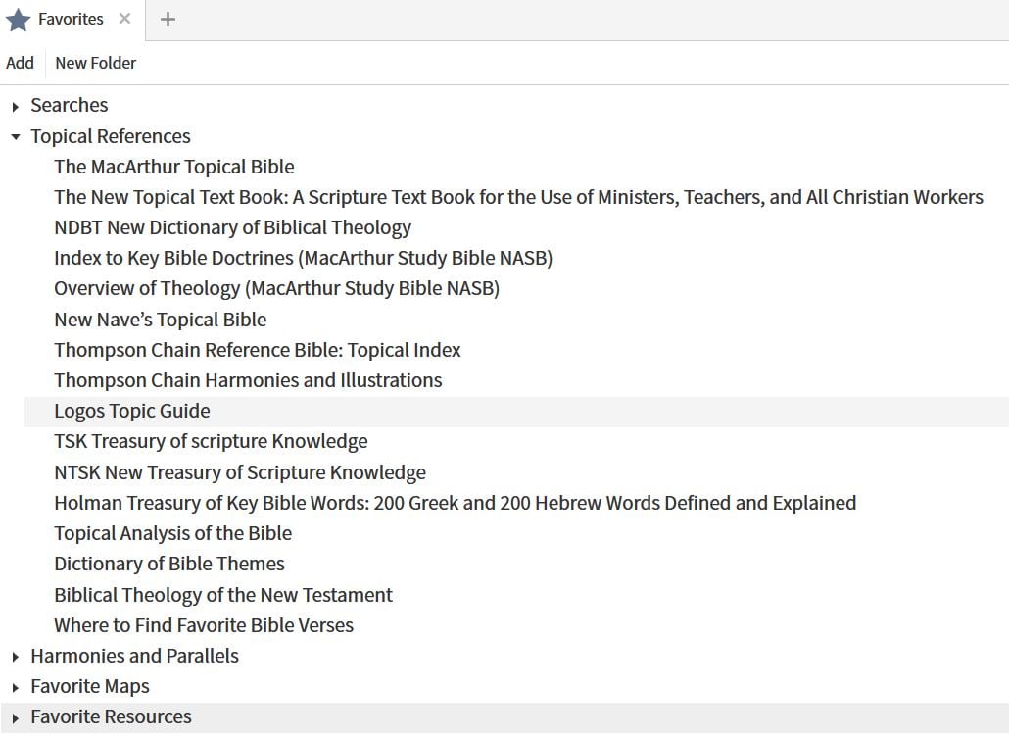This screenshot has height=741, width=1009.
Task: Close the Favorites tab
Action: 124,19
